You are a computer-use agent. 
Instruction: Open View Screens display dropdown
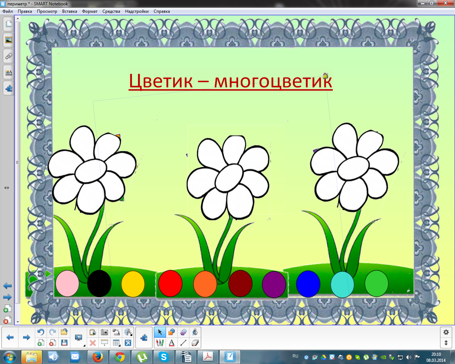click(79, 338)
